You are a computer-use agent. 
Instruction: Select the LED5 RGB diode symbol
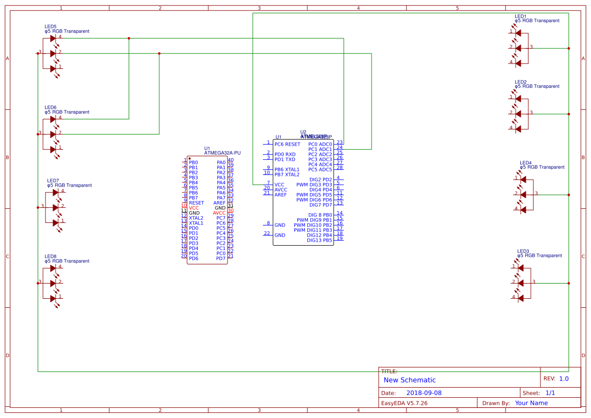tap(52, 53)
